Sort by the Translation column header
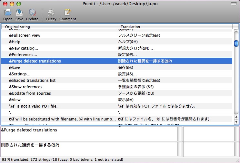This screenshot has height=163, width=240. [x=174, y=27]
